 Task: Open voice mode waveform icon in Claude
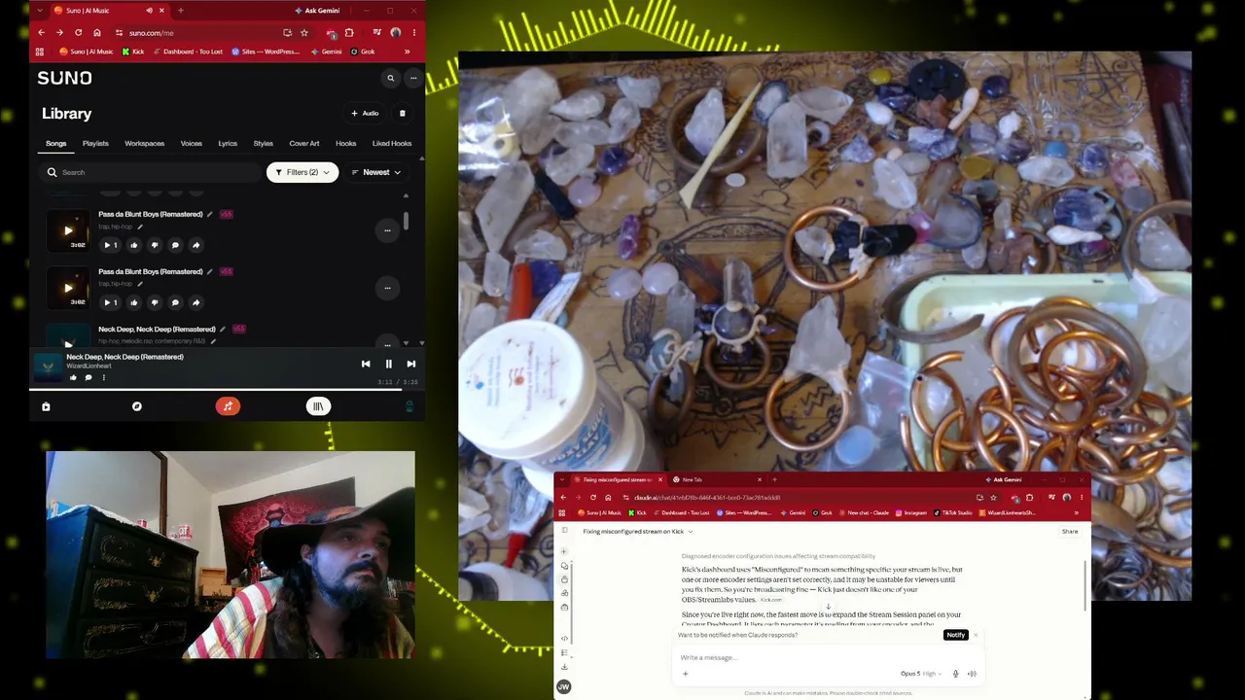coord(972,674)
